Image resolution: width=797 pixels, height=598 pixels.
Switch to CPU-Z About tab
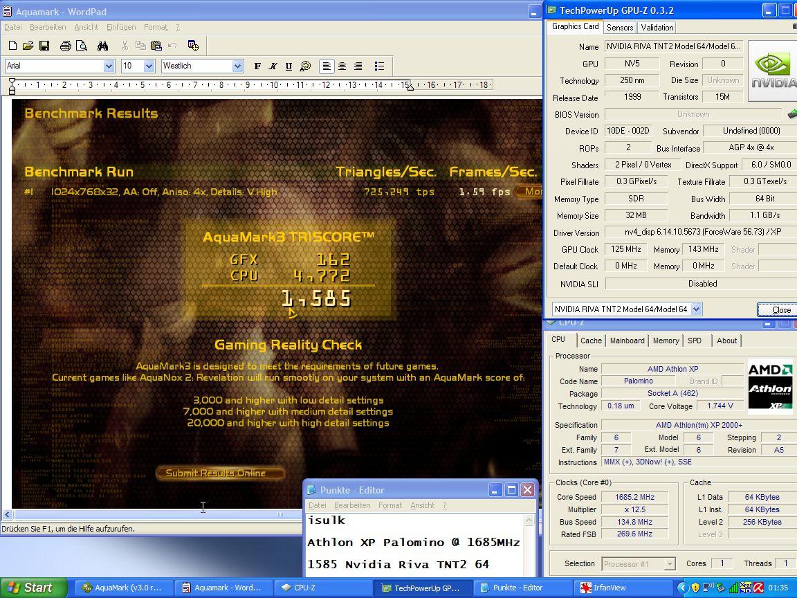click(726, 341)
